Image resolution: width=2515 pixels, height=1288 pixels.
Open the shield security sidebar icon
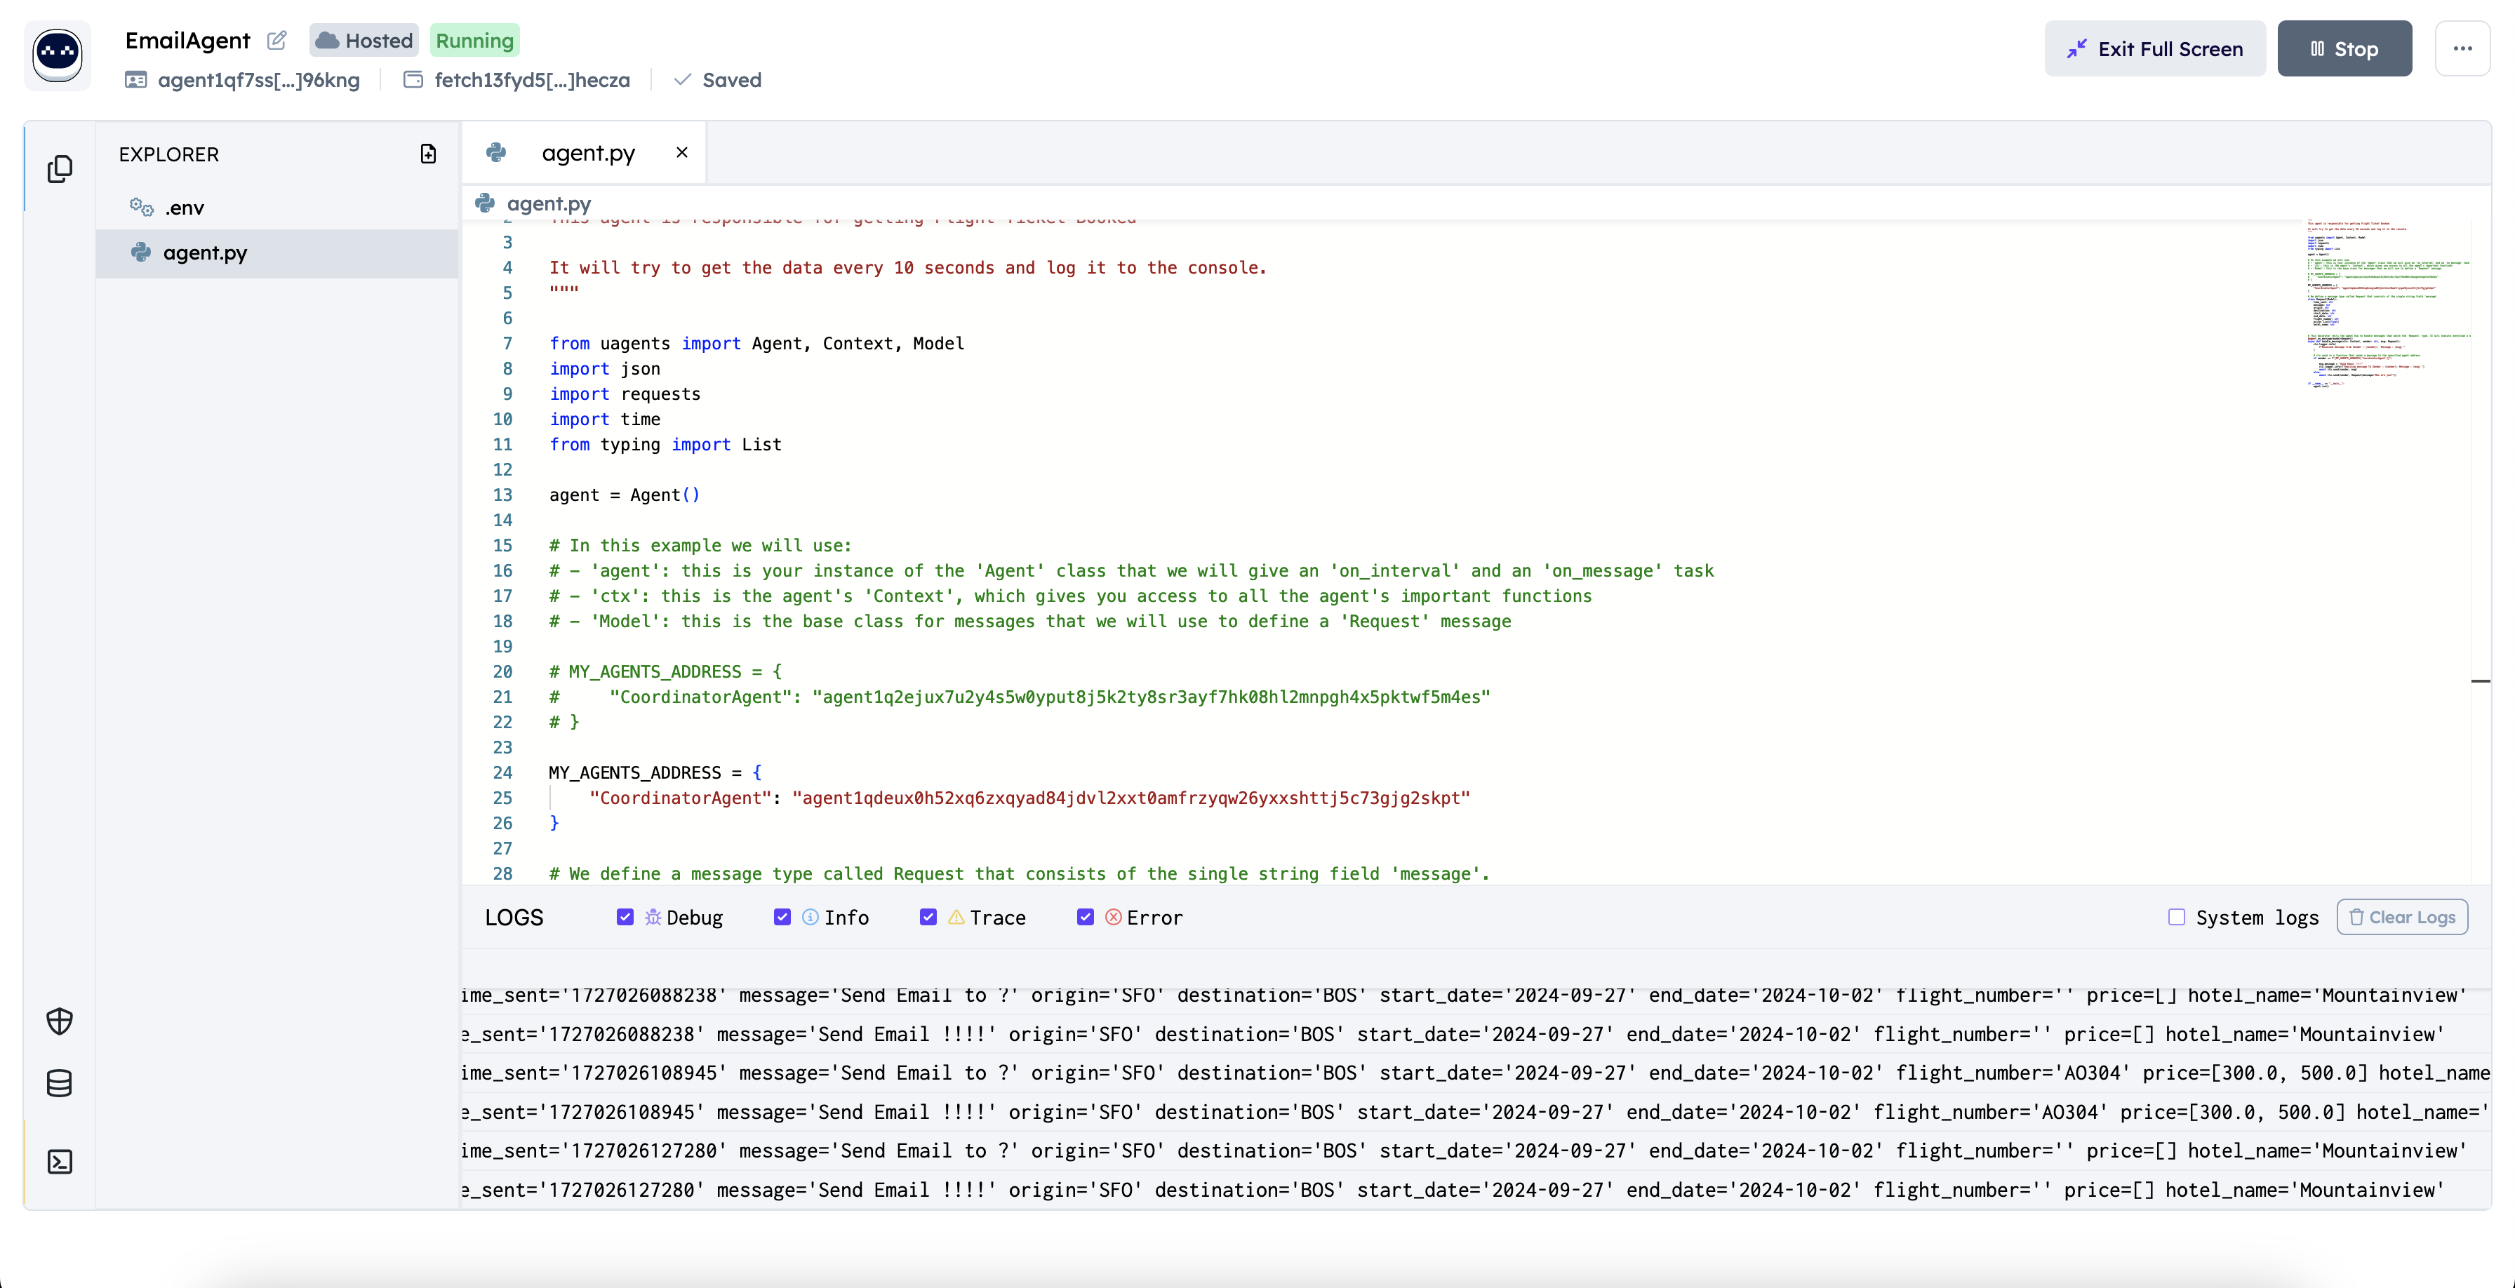(x=60, y=1021)
